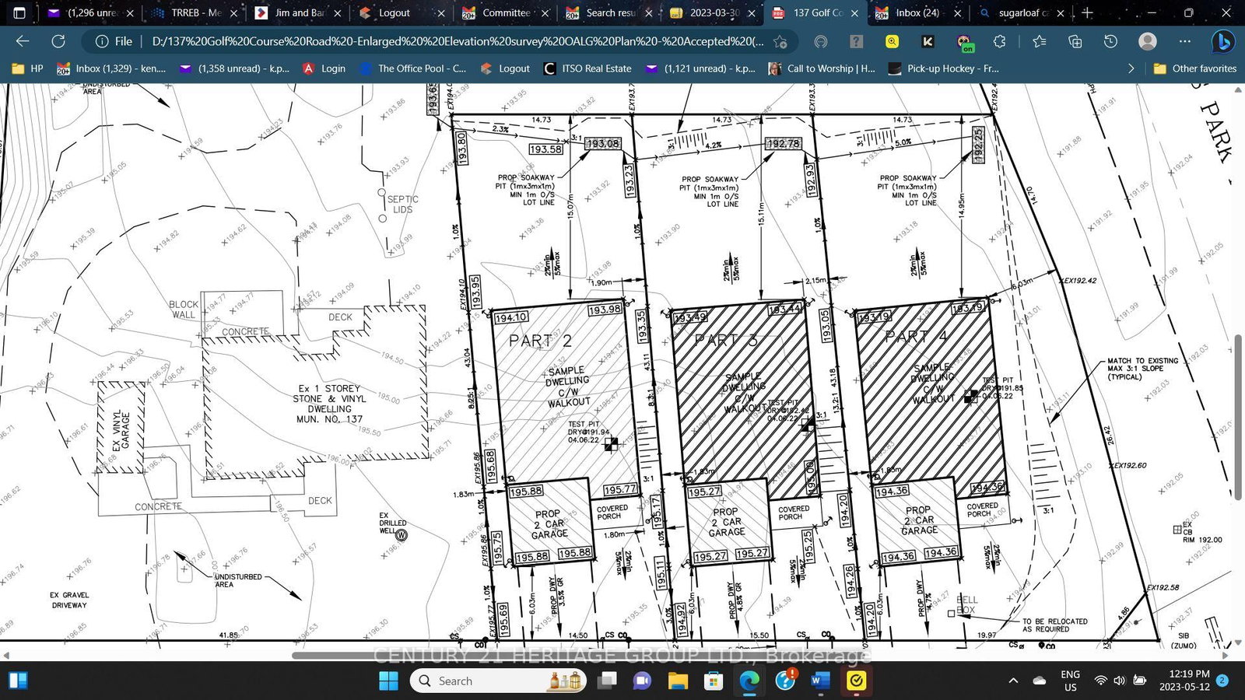Click the horizontal scrollbar thumb of PDF
The image size is (1245, 700).
point(582,655)
